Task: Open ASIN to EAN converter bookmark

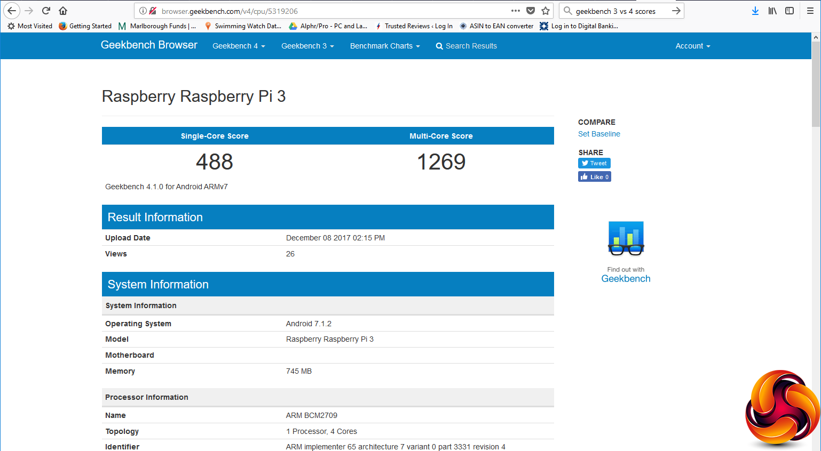Action: 496,26
